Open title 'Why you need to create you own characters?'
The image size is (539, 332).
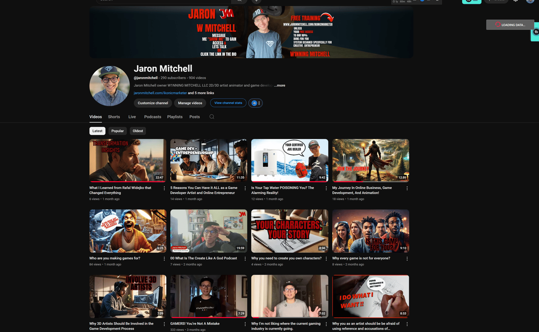pyautogui.click(x=286, y=258)
